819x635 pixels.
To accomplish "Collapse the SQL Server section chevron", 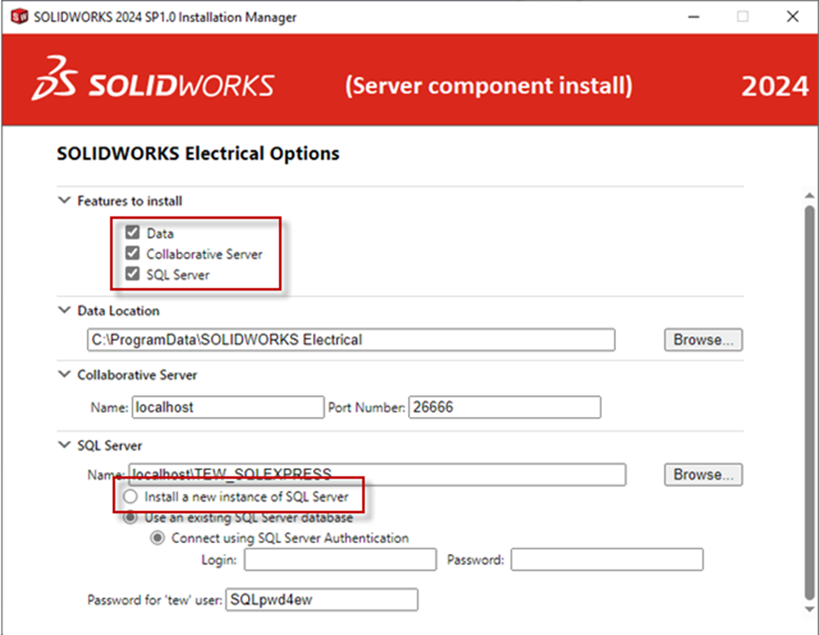I will (65, 446).
